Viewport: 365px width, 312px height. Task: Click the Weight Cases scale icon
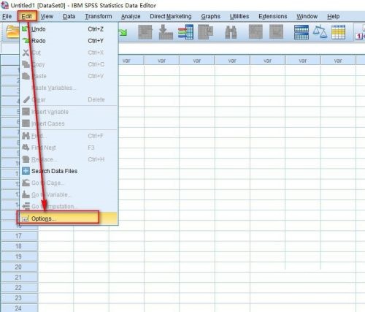320,32
